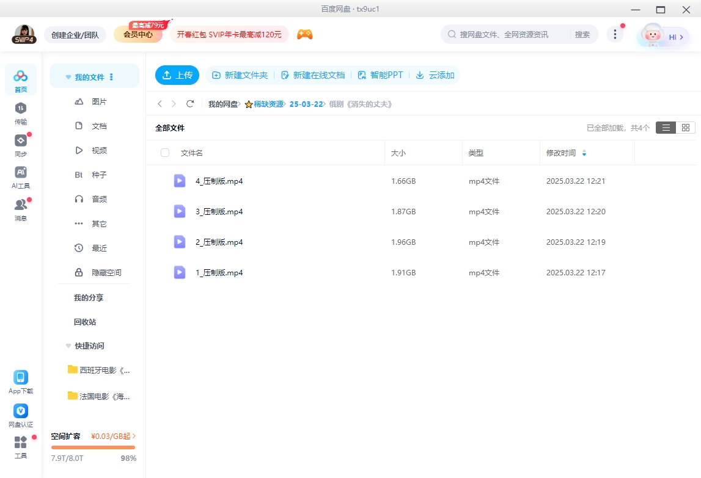Collapse the 快捷访问 section
Screen dimensions: 701x478
pos(68,346)
